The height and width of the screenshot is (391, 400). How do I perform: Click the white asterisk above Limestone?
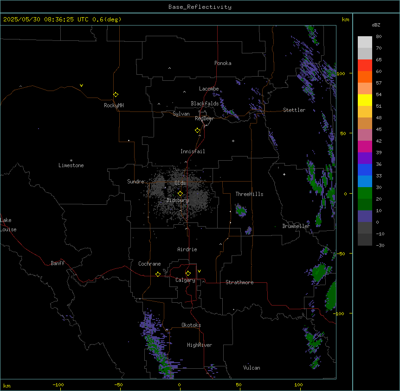click(71, 161)
